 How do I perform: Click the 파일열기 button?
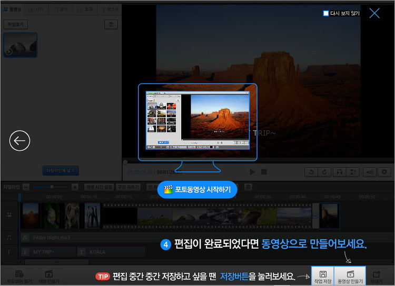click(x=16, y=24)
